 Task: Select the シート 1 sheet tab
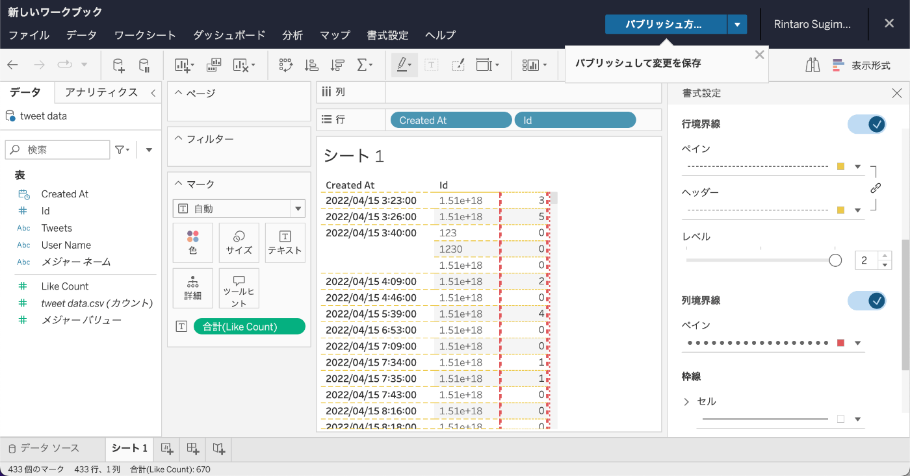129,448
